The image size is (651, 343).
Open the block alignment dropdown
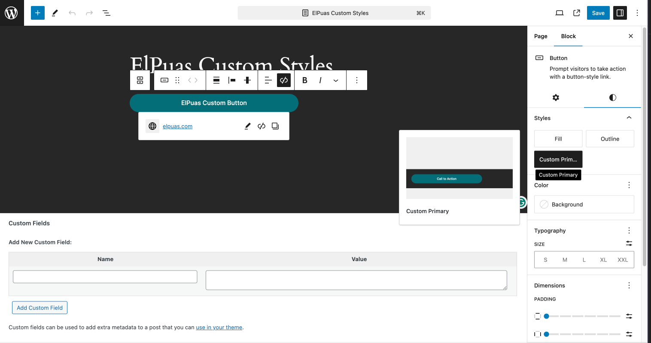pyautogui.click(x=216, y=80)
